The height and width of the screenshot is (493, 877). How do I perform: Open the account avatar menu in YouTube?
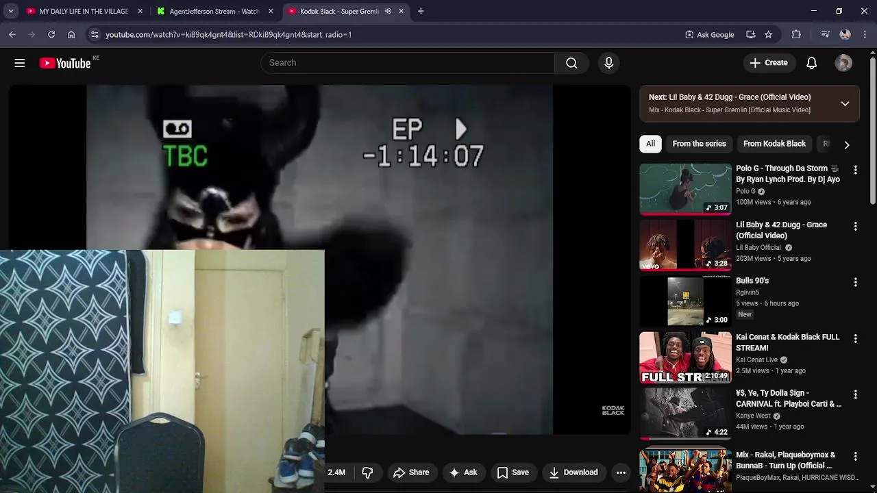tap(843, 63)
